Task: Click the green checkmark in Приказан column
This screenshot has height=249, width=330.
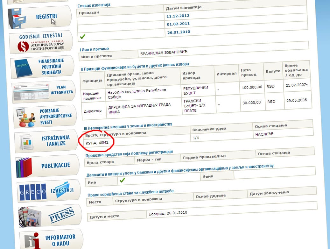Action: click(x=83, y=37)
